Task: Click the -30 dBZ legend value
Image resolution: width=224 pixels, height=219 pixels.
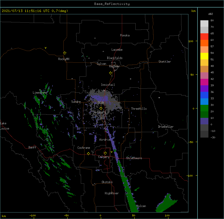Action: tap(213, 138)
